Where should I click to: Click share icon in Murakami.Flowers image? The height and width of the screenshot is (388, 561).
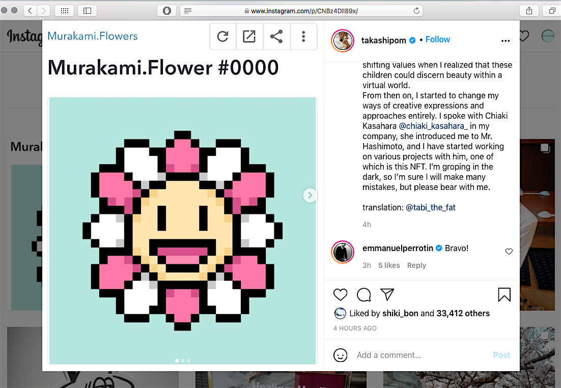(276, 36)
